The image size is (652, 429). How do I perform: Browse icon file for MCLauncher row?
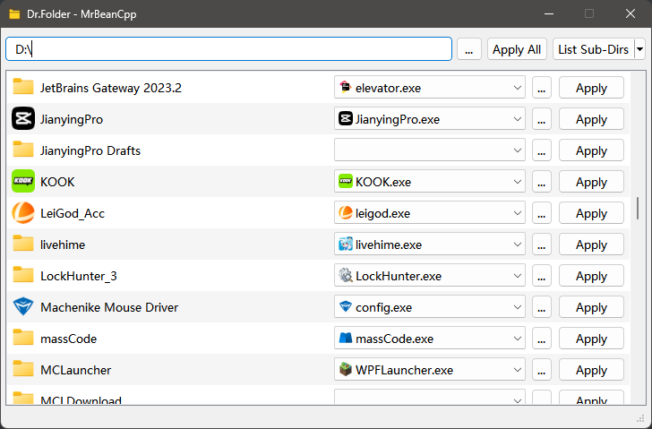(x=541, y=370)
